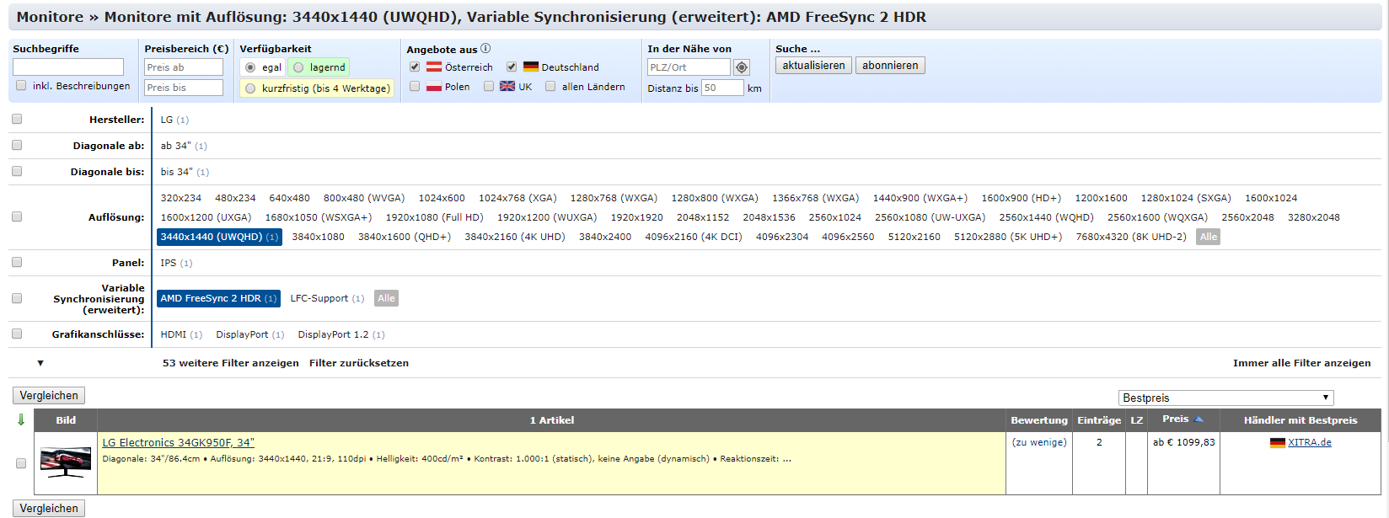Click Filter zurücksetzen link
The width and height of the screenshot is (1389, 518).
point(359,363)
